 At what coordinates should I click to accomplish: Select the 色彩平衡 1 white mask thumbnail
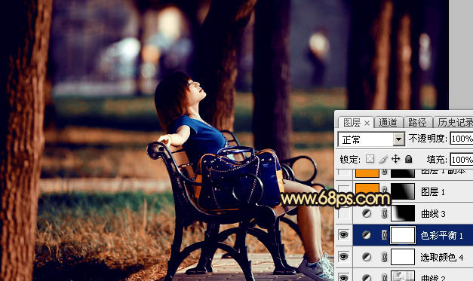pos(403,235)
